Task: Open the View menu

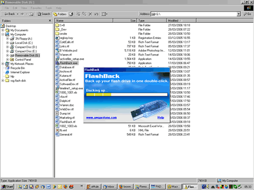Action: [24, 8]
